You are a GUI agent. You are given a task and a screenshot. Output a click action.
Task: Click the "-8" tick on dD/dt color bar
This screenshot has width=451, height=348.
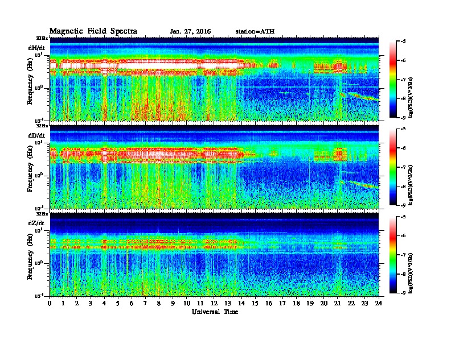[x=404, y=187]
